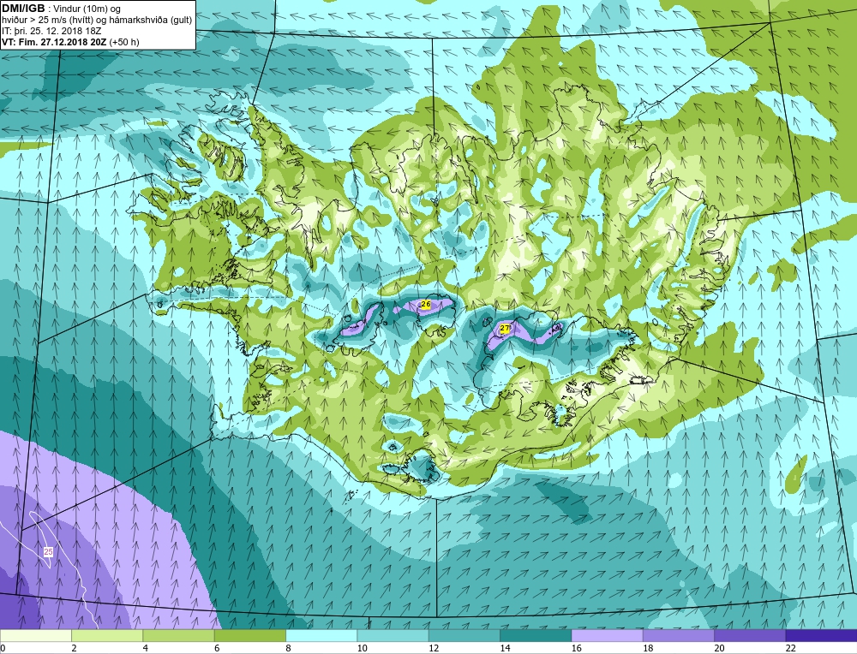Image resolution: width=857 pixels, height=654 pixels.
Task: Click the light green 2–4 legend swatch
Action: click(107, 636)
